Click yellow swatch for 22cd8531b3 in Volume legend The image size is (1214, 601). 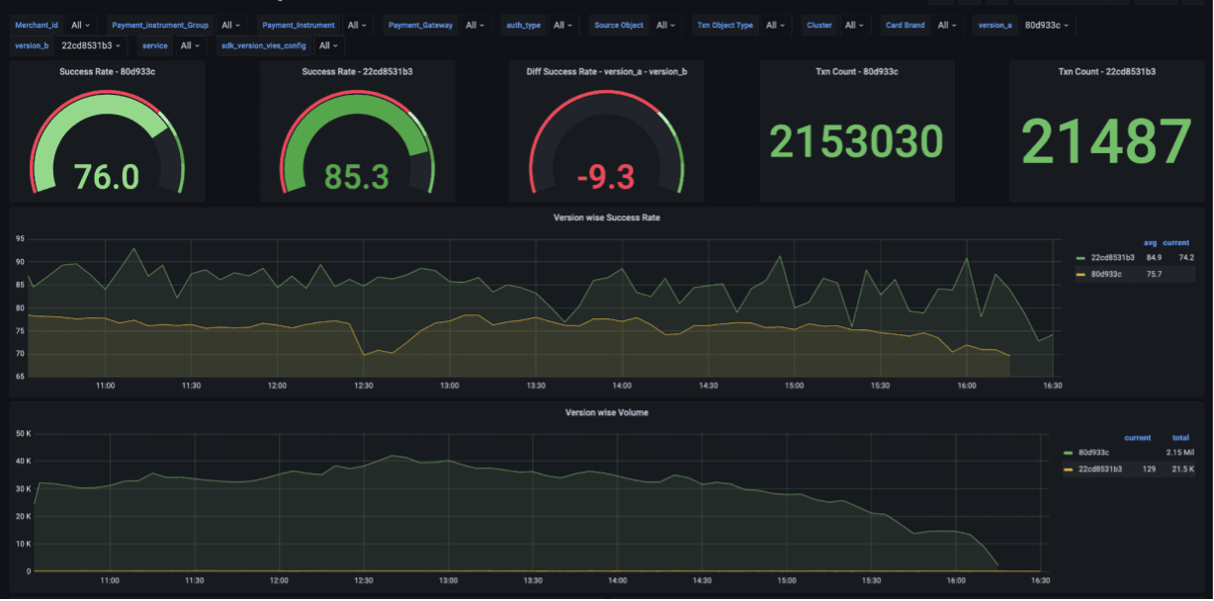(1067, 469)
